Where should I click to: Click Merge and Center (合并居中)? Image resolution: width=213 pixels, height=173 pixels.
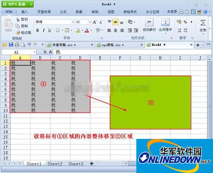tap(165, 26)
